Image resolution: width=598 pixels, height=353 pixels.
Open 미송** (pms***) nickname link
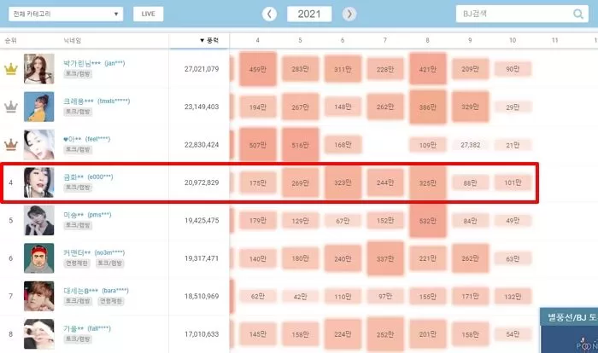87,215
